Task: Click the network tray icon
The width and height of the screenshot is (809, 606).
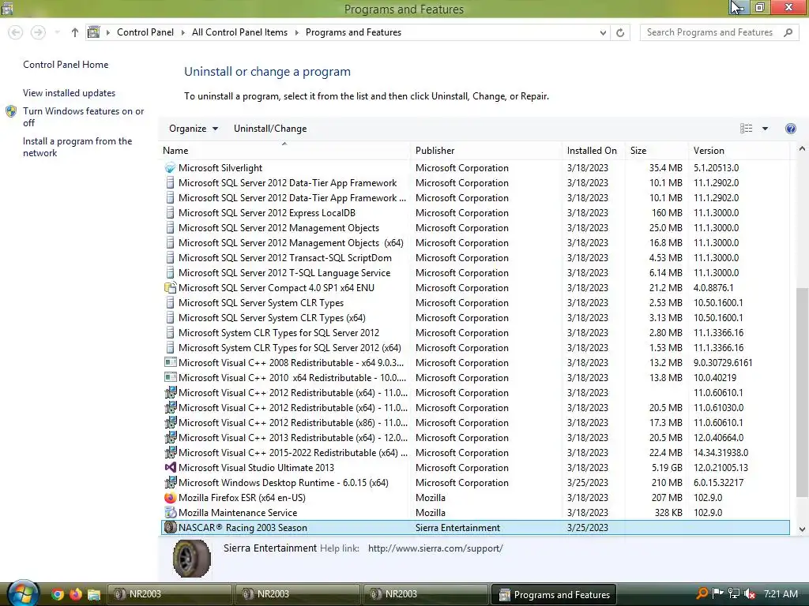Action: coord(734,594)
